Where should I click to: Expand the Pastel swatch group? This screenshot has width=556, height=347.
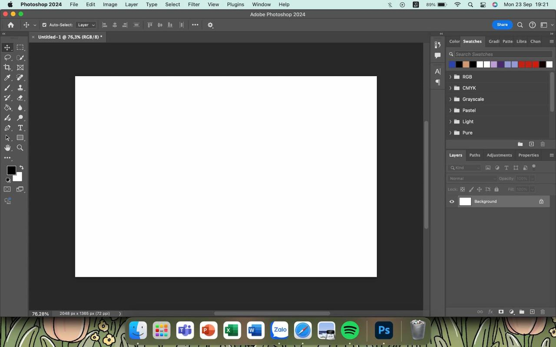(450, 111)
